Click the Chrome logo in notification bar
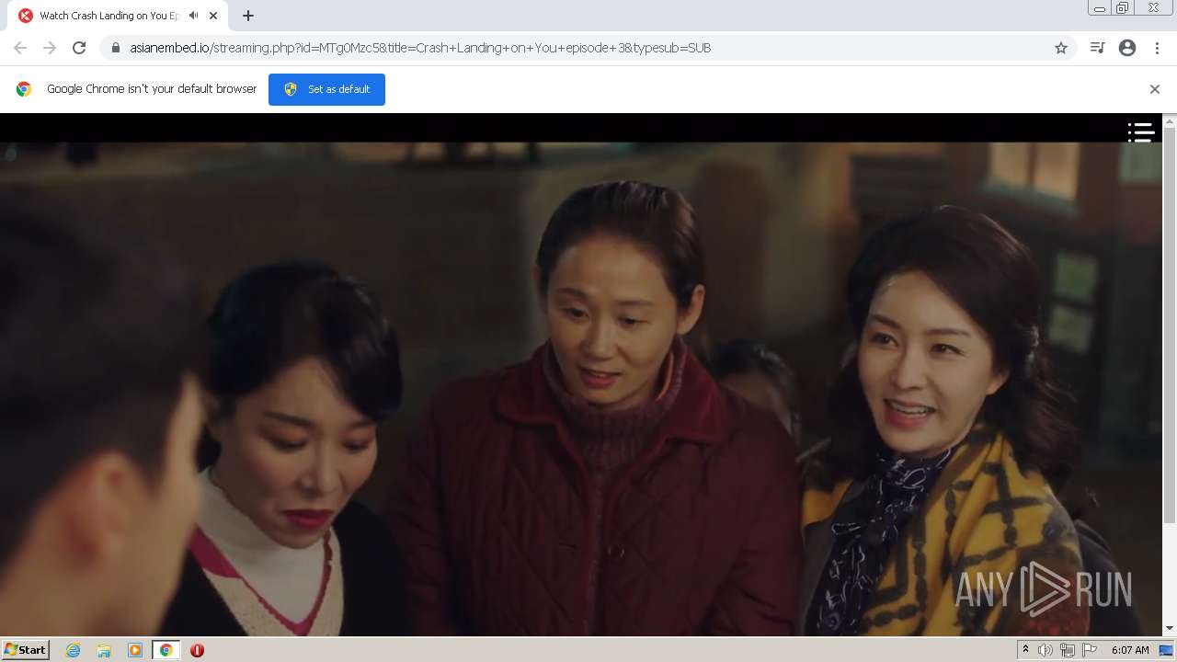Screen dimensions: 1177x662 click(24, 89)
